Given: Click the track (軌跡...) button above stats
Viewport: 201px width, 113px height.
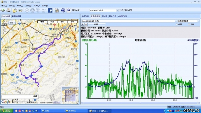Looking at the screenshot, I should (x=97, y=24).
